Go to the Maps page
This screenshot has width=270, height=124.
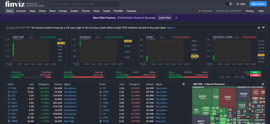pyautogui.click(x=32, y=11)
